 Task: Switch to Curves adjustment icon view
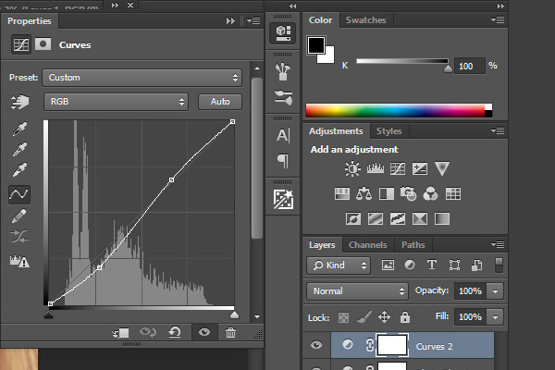pyautogui.click(x=21, y=44)
